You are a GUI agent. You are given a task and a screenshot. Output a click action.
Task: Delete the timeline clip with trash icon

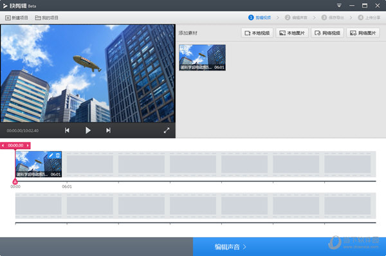[x=58, y=155]
